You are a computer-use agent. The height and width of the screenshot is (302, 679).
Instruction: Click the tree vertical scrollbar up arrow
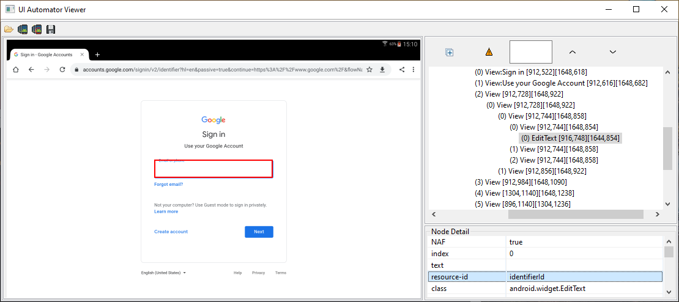point(668,72)
